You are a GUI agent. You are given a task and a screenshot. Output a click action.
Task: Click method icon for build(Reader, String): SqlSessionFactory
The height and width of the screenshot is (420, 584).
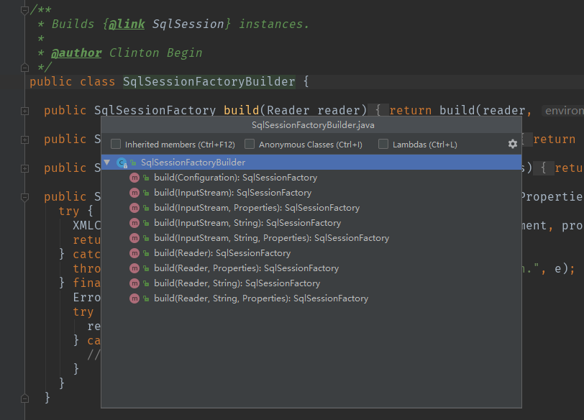pyautogui.click(x=134, y=283)
